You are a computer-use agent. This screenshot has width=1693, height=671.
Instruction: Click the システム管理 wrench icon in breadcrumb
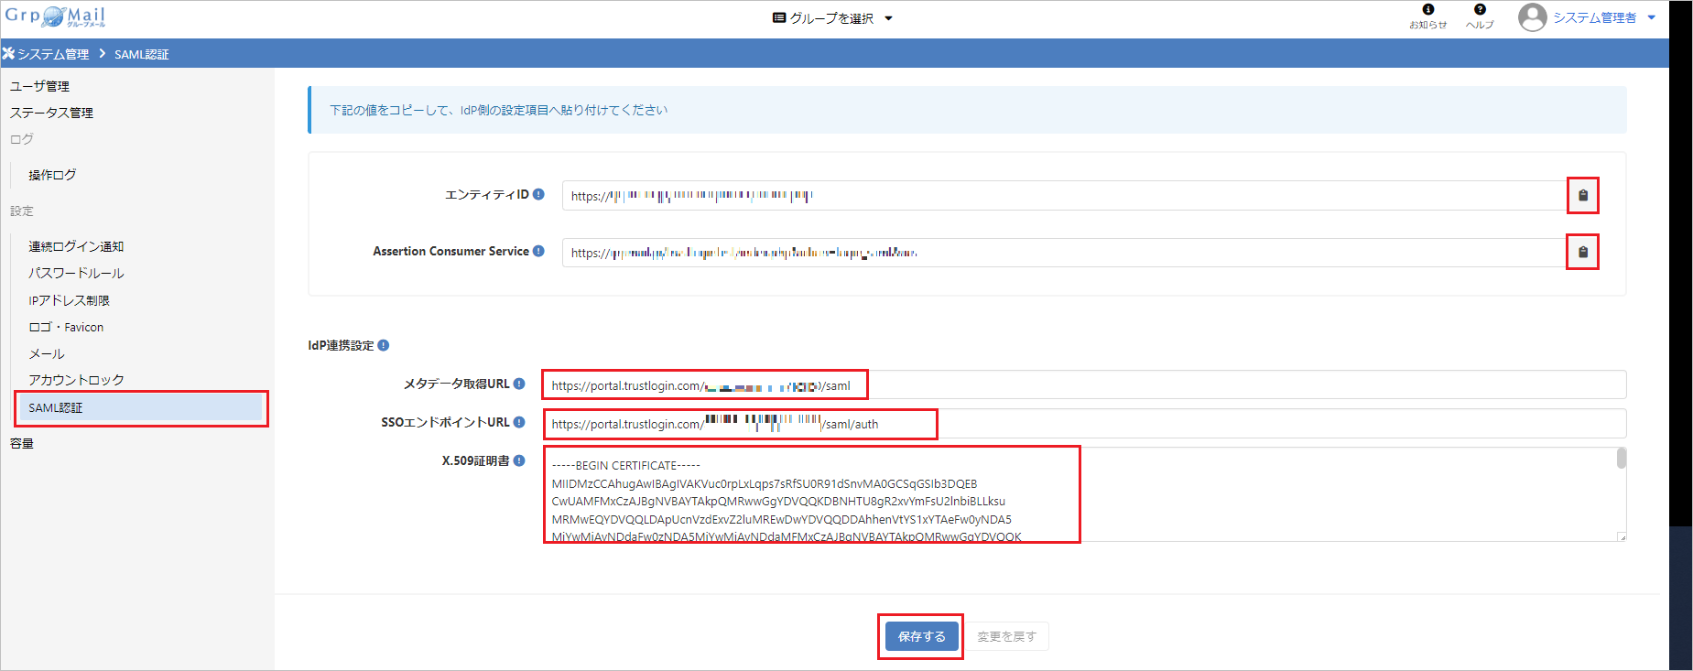[8, 53]
